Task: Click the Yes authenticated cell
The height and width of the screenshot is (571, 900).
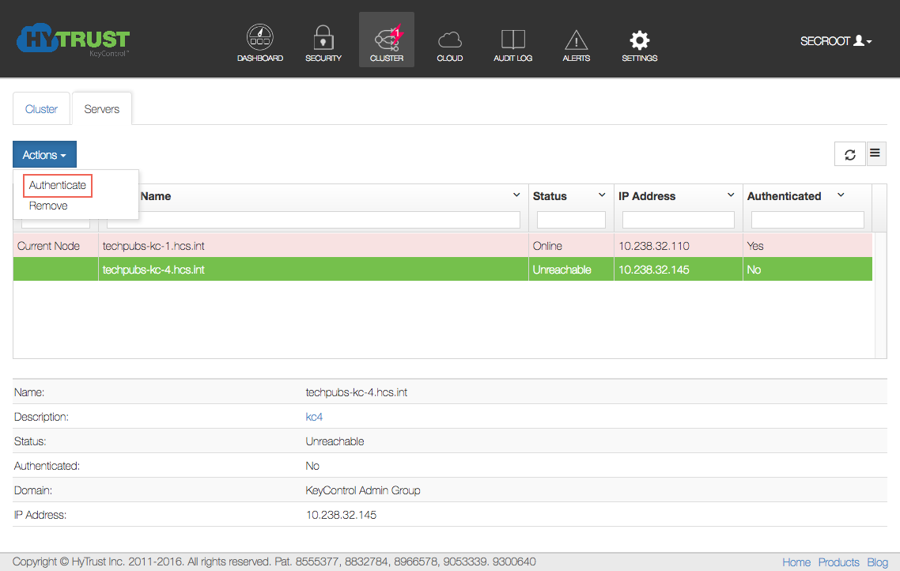Action: click(x=807, y=246)
